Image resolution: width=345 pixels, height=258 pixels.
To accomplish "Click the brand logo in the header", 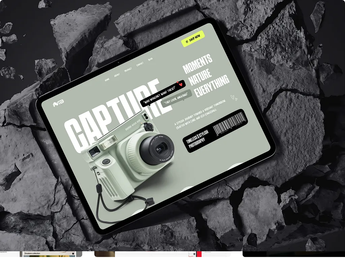I will pyautogui.click(x=58, y=104).
